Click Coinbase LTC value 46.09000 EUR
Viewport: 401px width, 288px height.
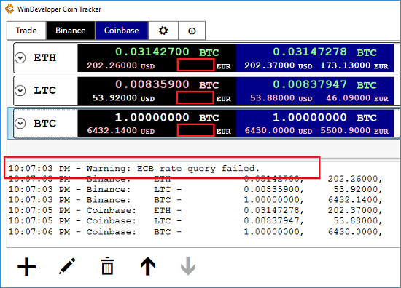click(357, 98)
